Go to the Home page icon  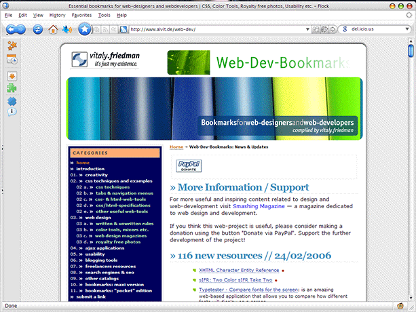point(53,29)
